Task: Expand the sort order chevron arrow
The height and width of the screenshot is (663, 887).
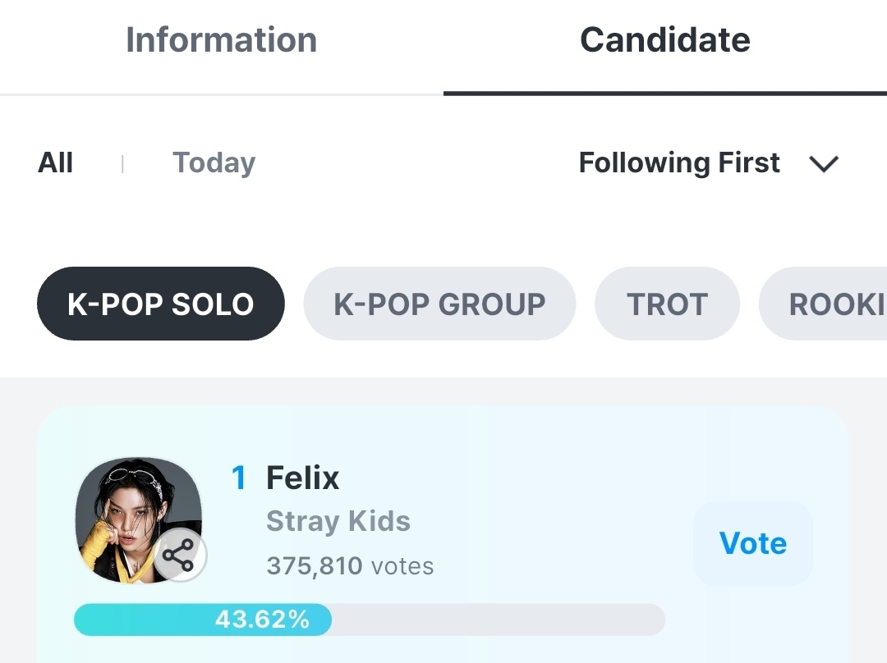Action: coord(823,164)
